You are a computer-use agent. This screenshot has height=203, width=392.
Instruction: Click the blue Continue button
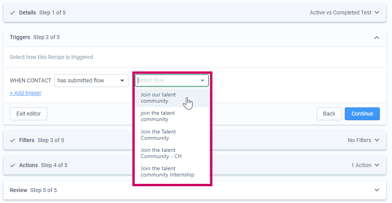[362, 114]
